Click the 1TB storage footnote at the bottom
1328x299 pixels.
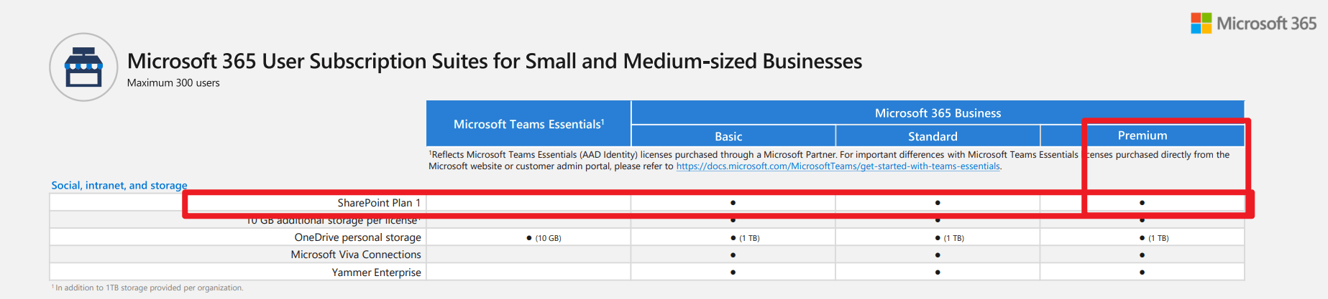pyautogui.click(x=147, y=288)
